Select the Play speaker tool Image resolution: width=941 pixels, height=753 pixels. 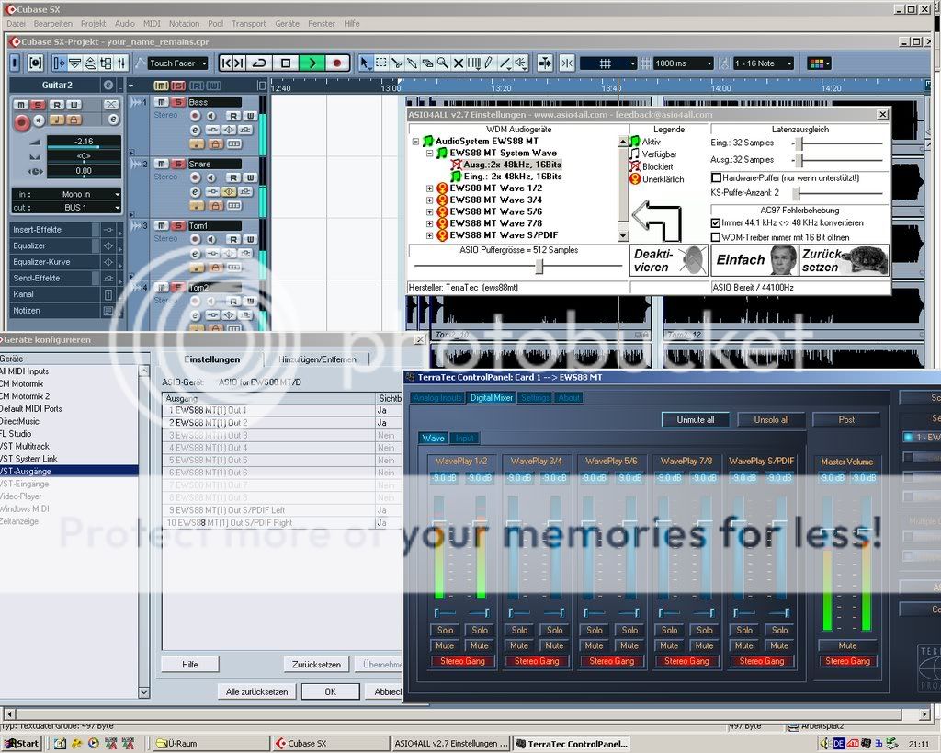tap(520, 63)
